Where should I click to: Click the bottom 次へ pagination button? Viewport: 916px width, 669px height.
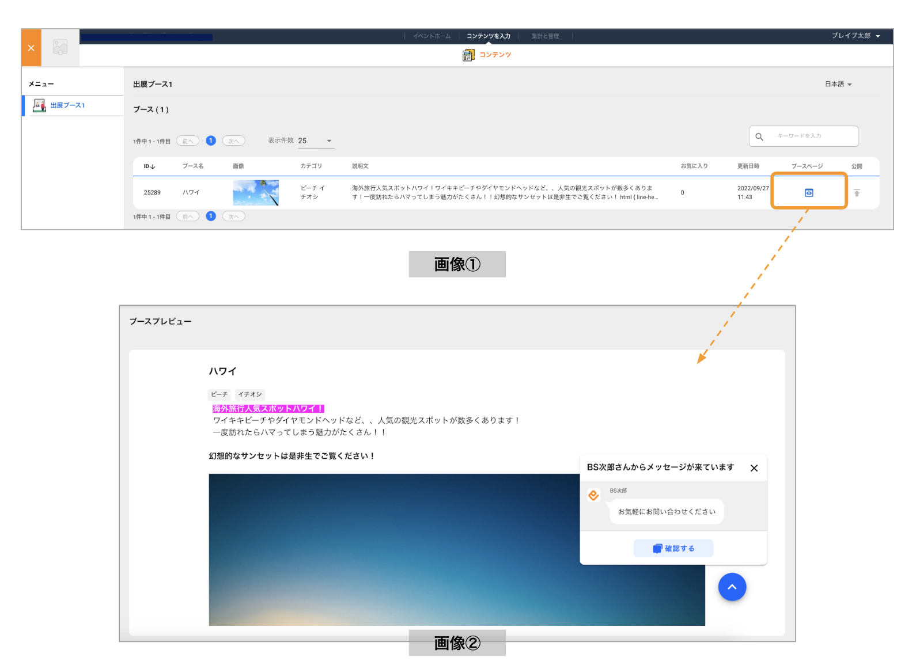234,216
